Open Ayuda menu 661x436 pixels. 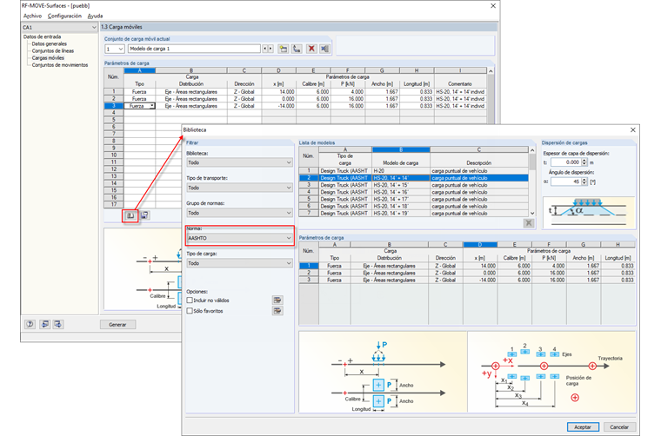point(96,16)
